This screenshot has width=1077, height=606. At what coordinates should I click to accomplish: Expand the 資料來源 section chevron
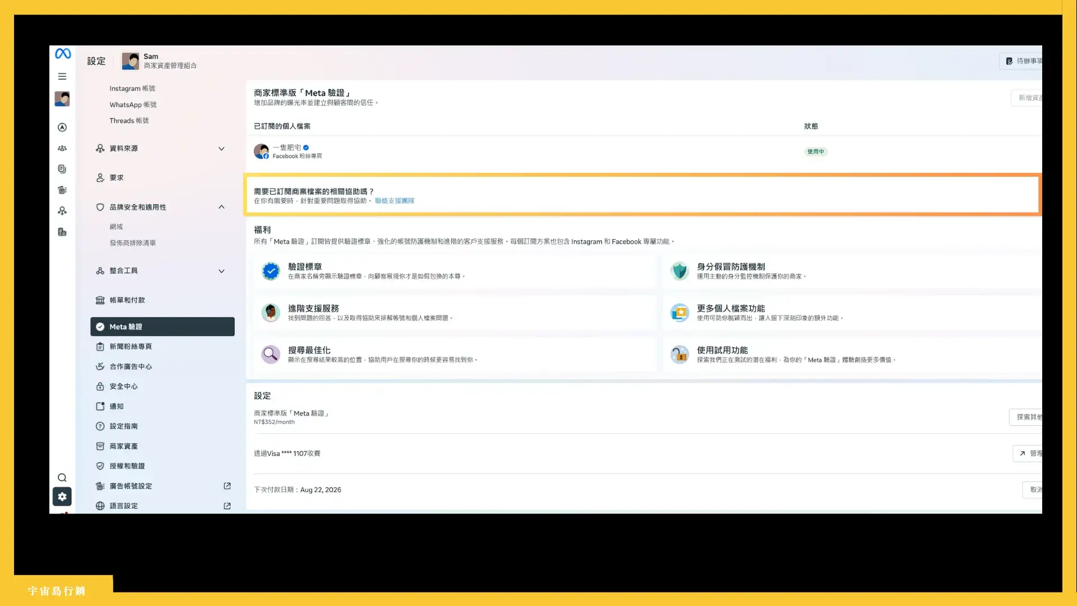(222, 149)
